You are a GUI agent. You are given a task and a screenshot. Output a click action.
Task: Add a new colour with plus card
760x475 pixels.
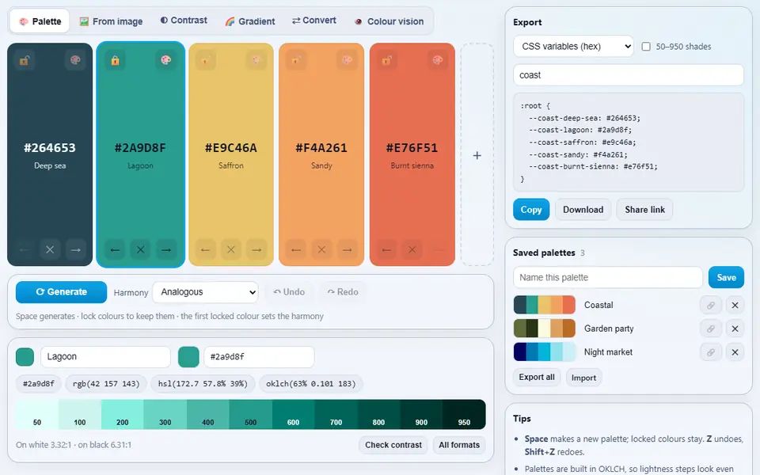coord(477,154)
